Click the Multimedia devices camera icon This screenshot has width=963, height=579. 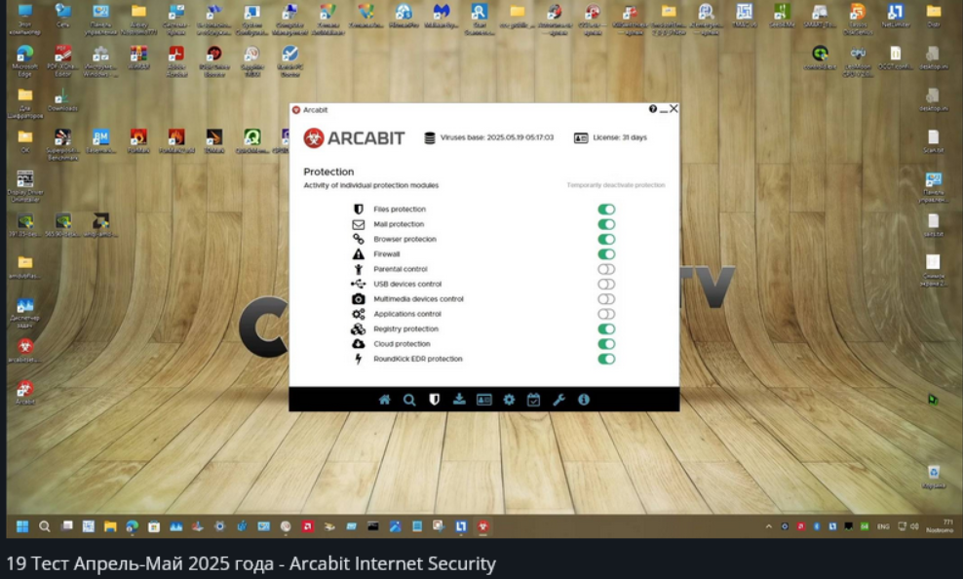[x=358, y=299]
